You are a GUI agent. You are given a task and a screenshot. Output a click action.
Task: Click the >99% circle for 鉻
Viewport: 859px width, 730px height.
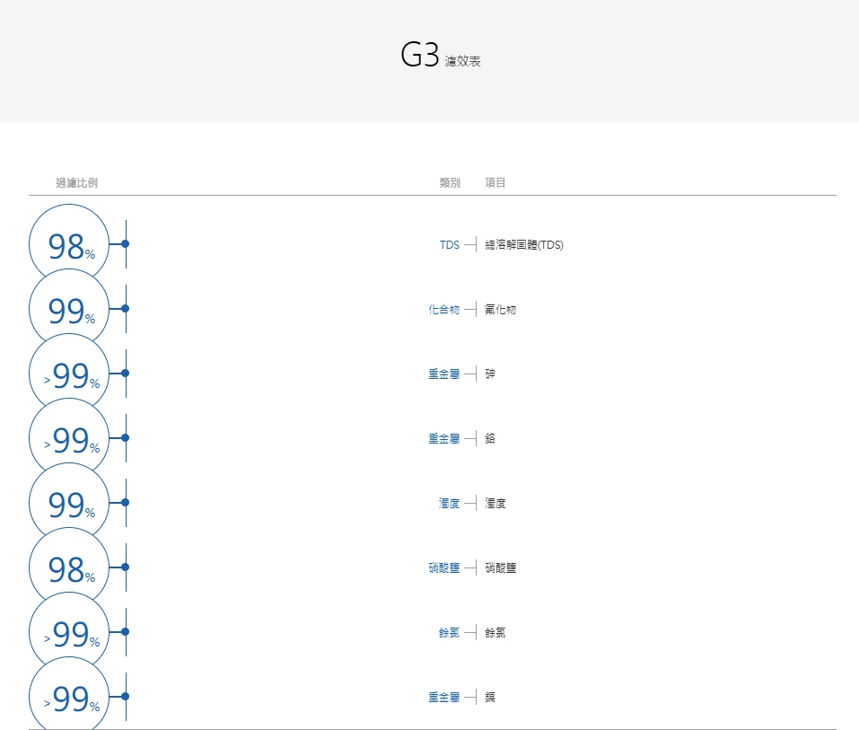click(x=69, y=438)
